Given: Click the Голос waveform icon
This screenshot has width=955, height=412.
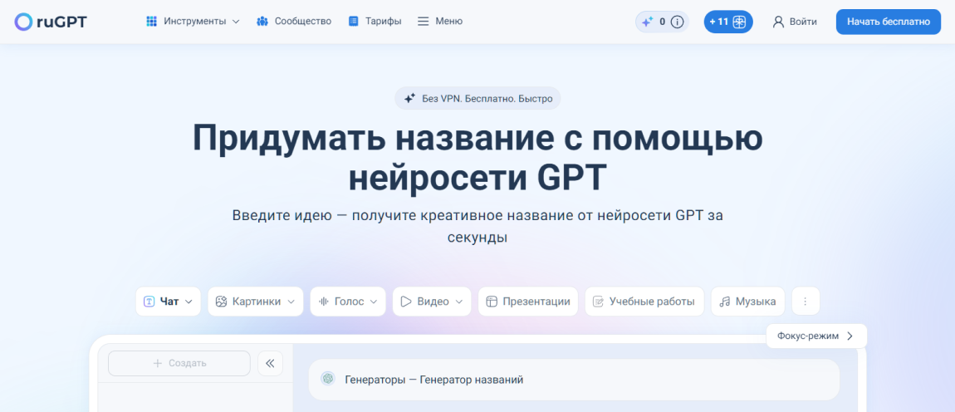Looking at the screenshot, I should click(324, 302).
